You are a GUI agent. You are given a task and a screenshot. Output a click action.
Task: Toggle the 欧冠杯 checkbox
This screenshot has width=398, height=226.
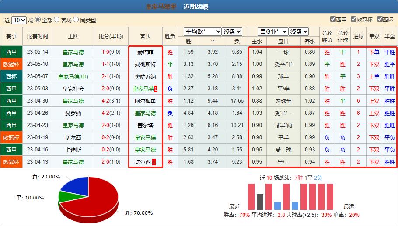pyautogui.click(x=353, y=19)
